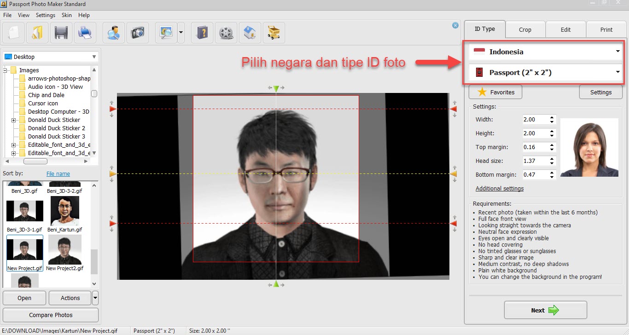Open the View menu
The height and width of the screenshot is (335, 629).
pos(23,15)
